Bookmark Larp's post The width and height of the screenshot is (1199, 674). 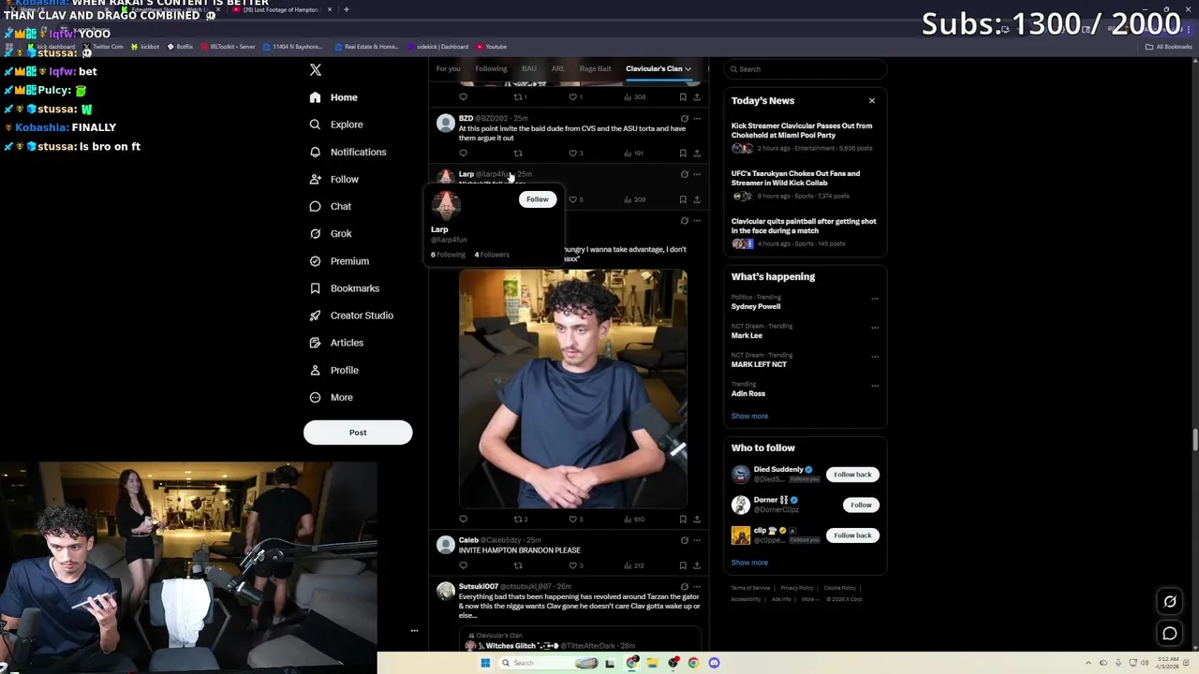[x=683, y=199]
